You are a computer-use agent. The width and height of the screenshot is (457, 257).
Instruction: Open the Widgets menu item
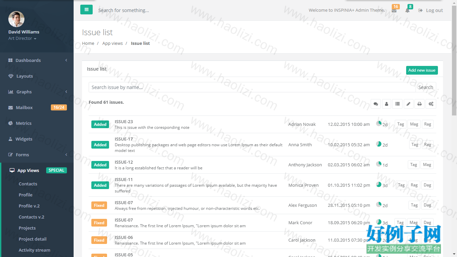(37, 139)
